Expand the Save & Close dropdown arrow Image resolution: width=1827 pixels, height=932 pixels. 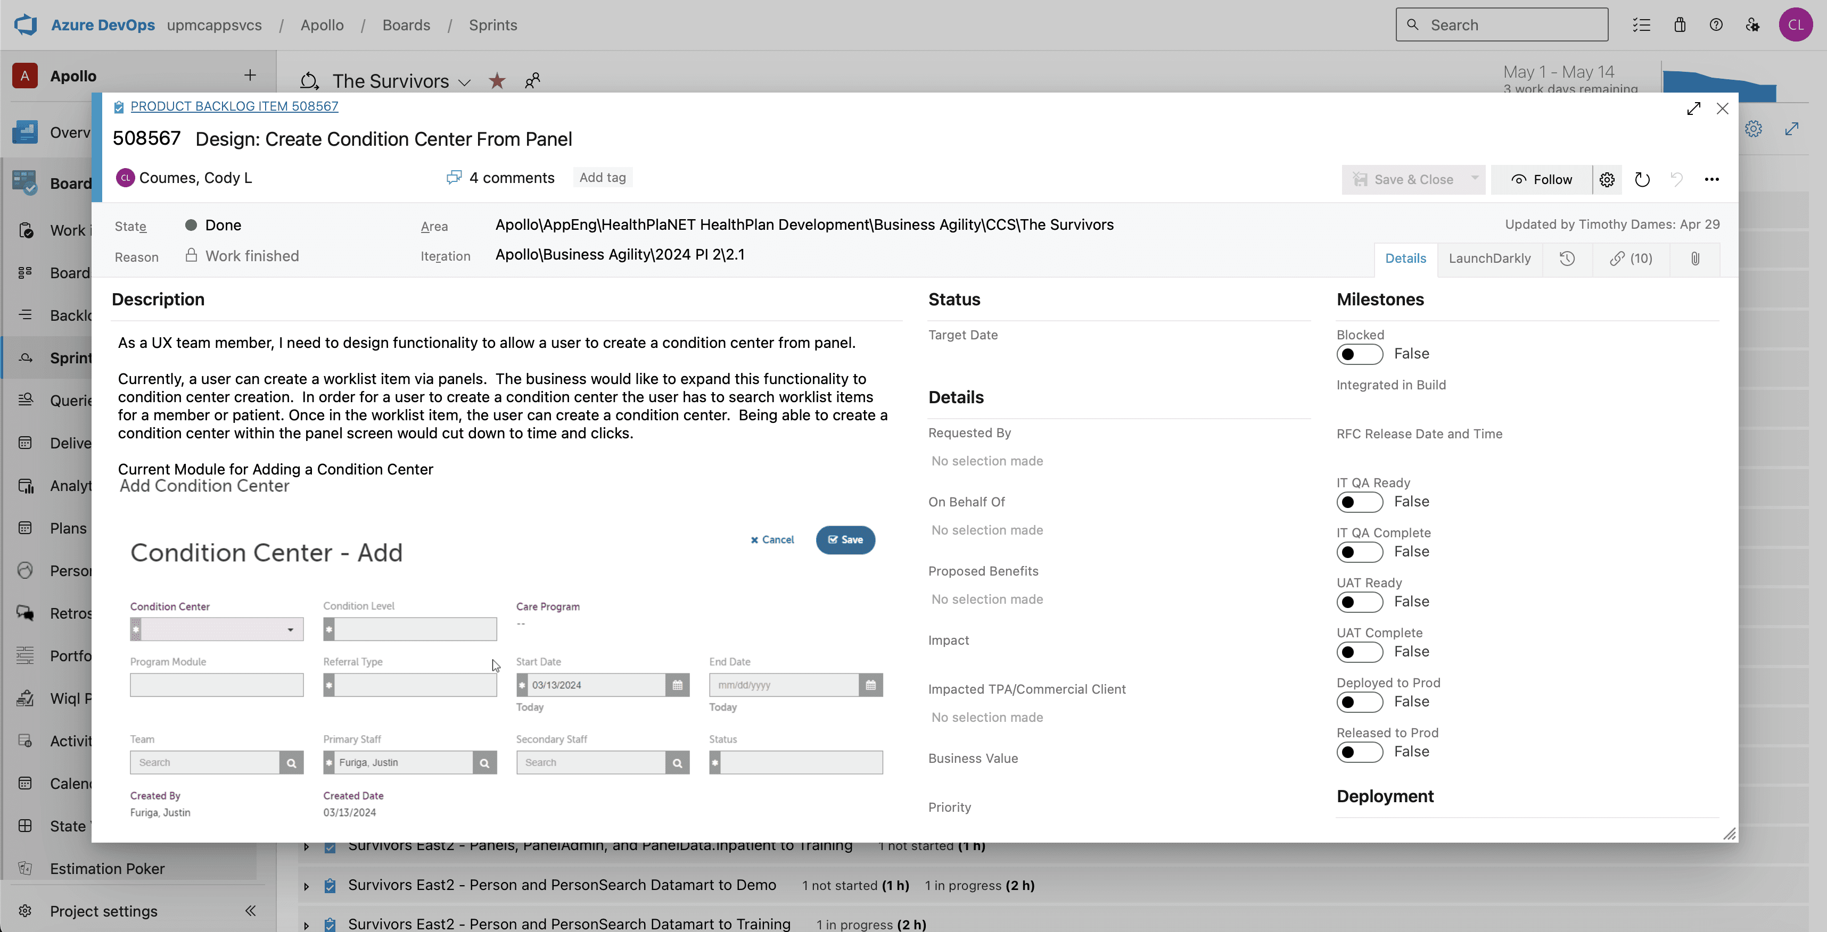point(1475,179)
